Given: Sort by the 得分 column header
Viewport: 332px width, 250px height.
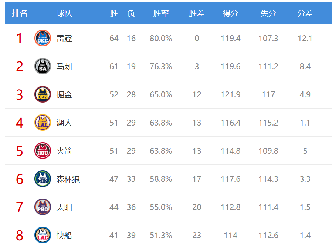Looking at the screenshot, I should [230, 13].
